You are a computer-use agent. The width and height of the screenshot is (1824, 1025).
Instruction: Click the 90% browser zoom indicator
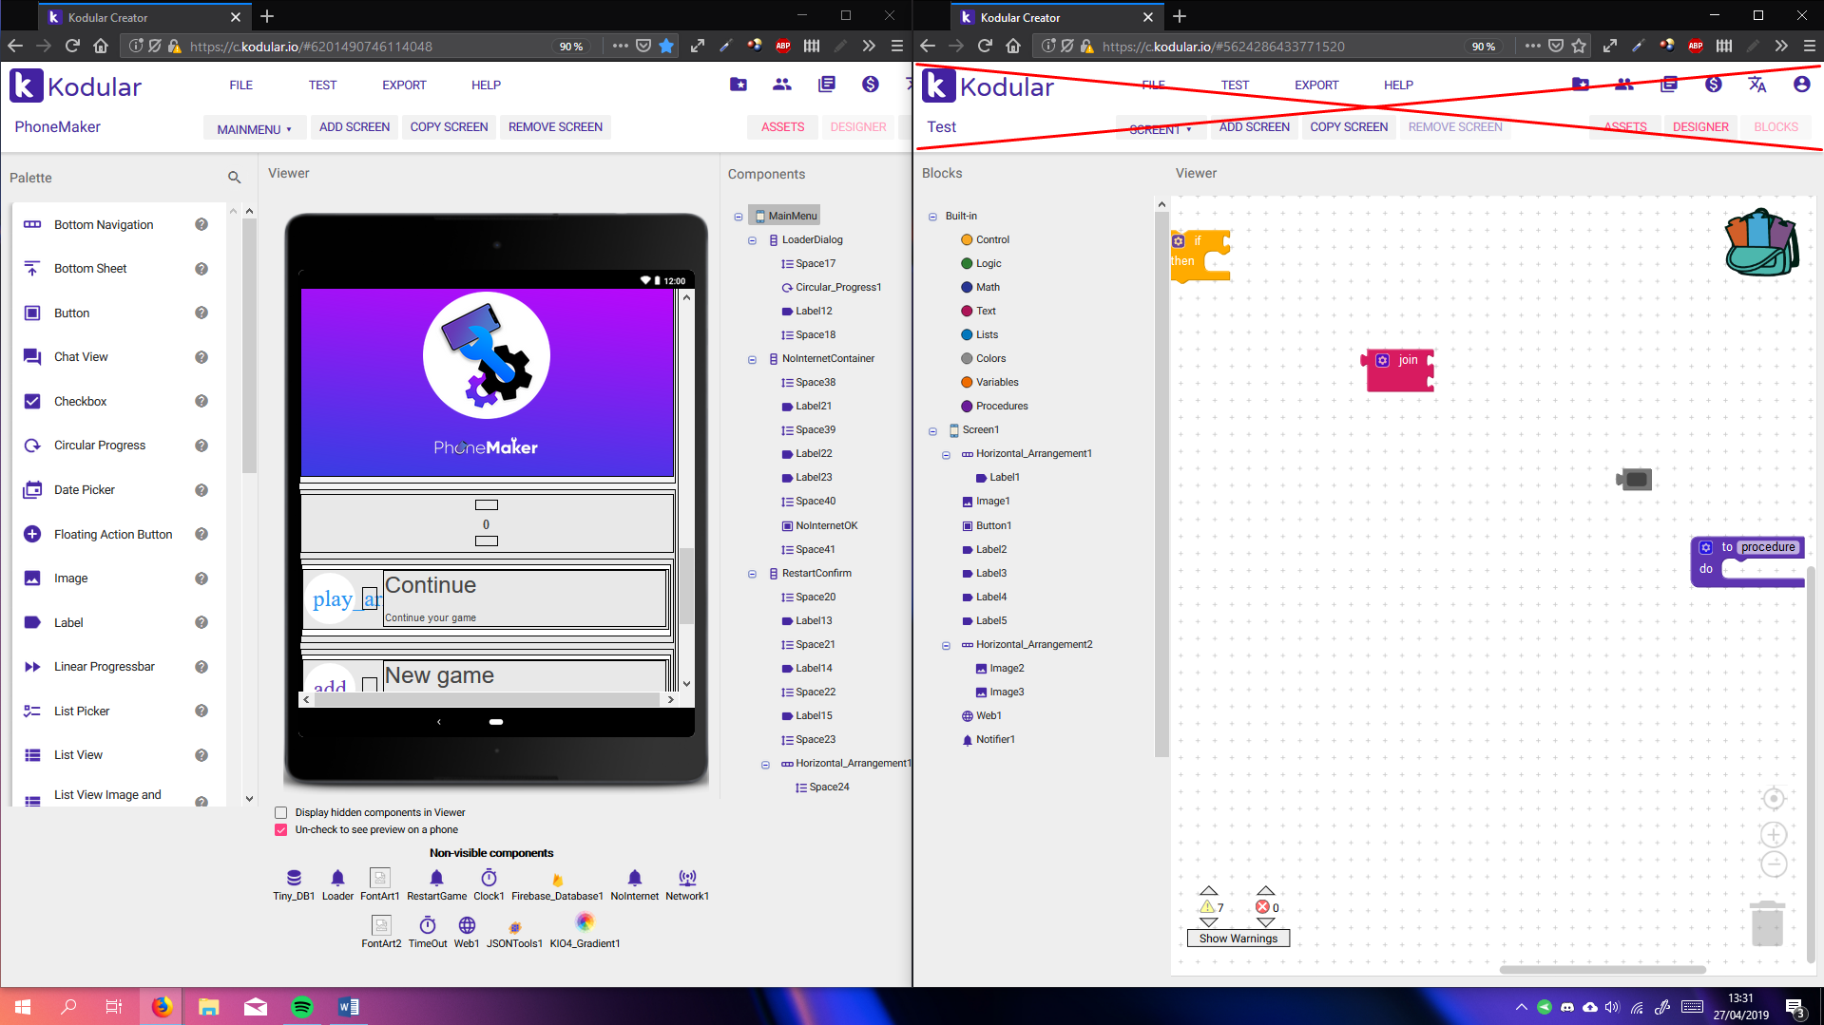[x=571, y=45]
